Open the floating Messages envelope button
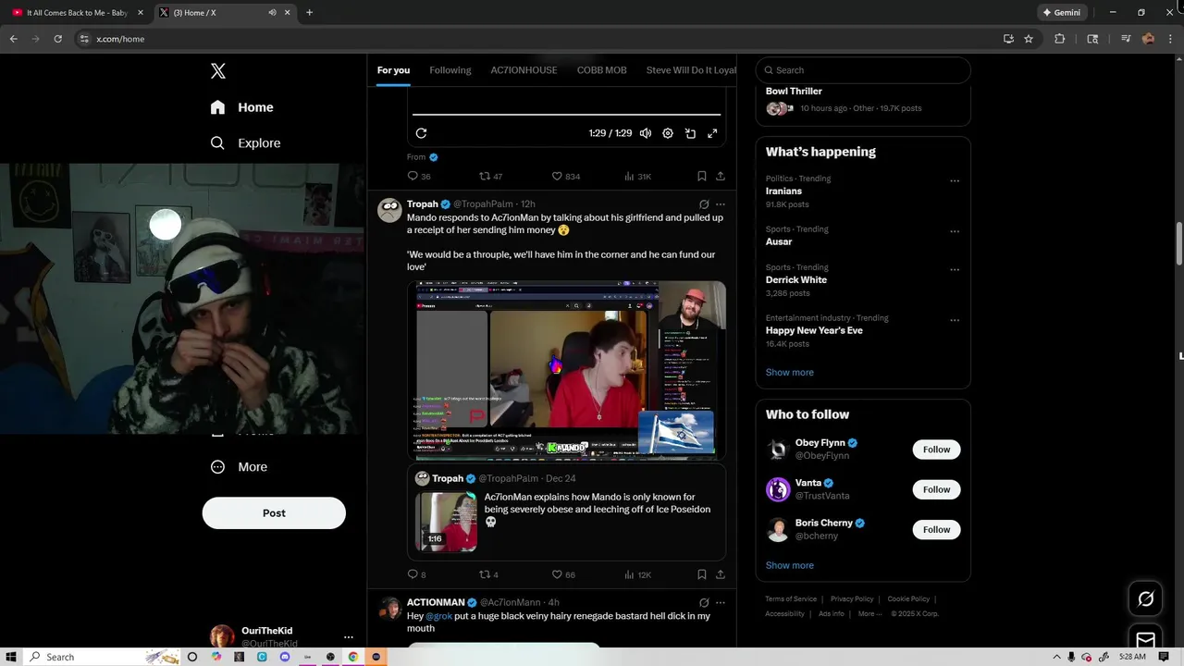 coord(1145,640)
